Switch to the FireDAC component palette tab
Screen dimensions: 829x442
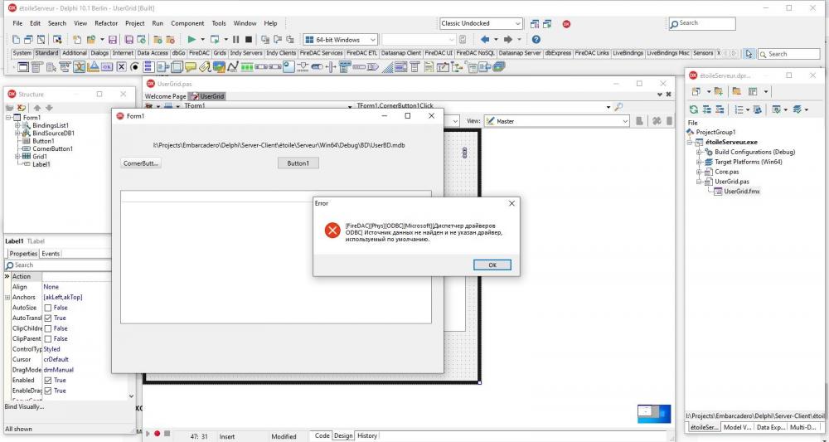199,53
